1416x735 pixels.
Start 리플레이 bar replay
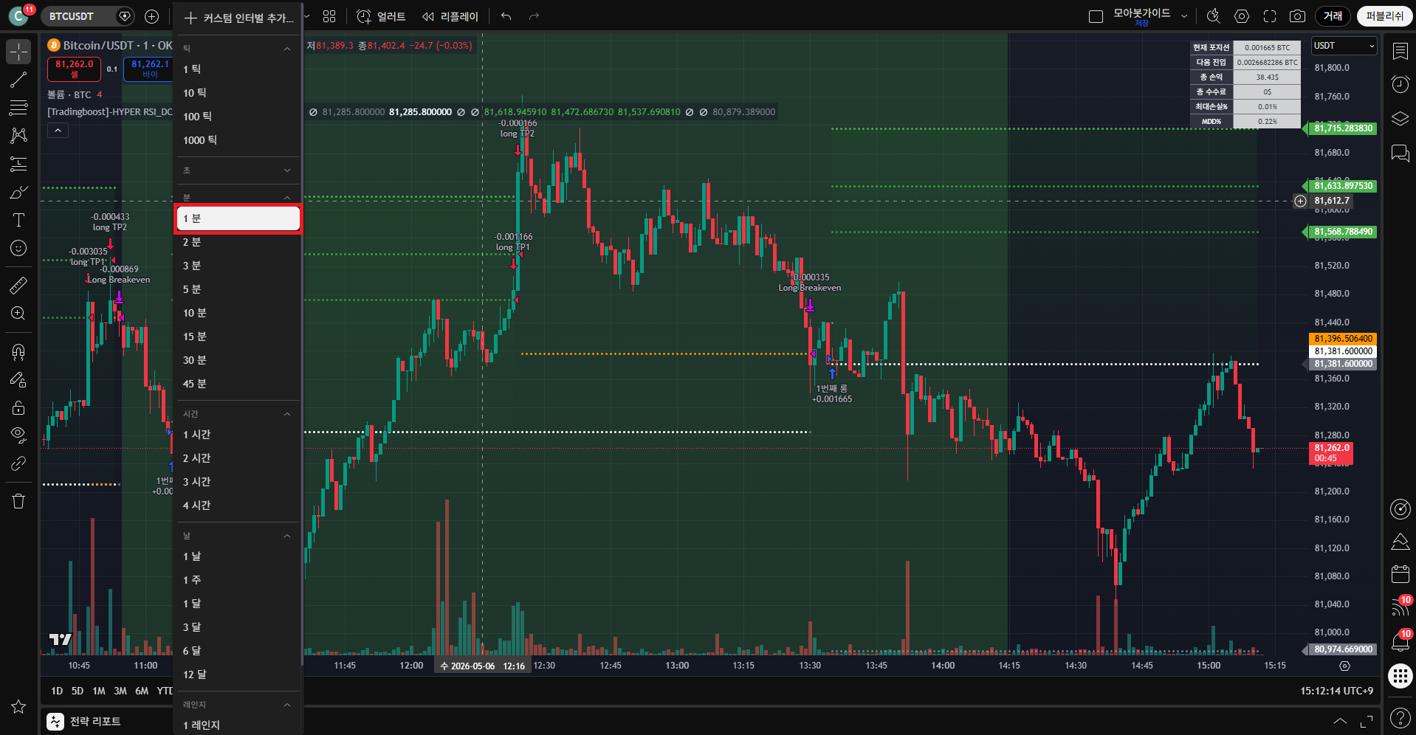click(450, 16)
